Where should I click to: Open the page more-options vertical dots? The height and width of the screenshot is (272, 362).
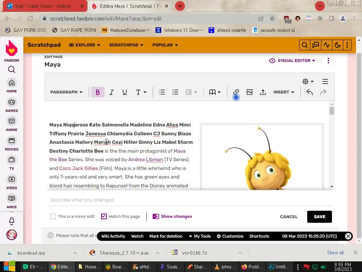pos(328,61)
